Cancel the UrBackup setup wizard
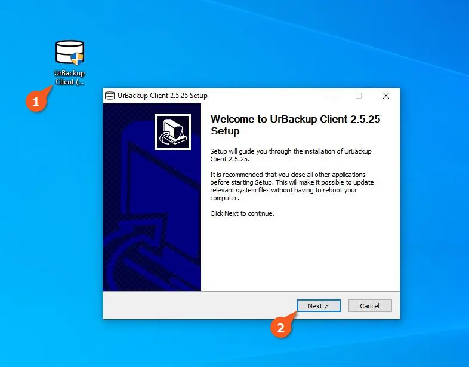 [370, 306]
